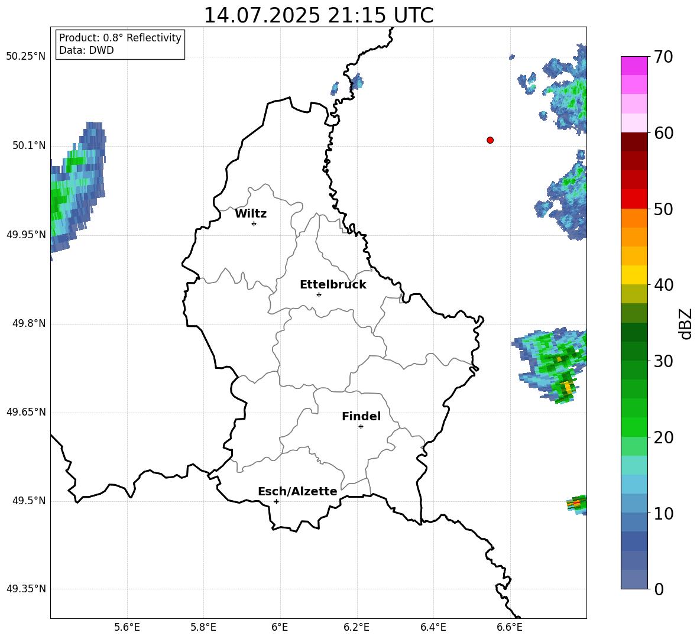
Task: Click the 'Wiltz' city label
Action: tap(251, 214)
